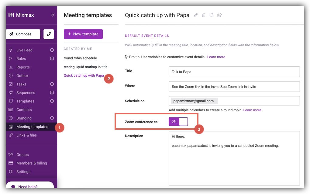Image resolution: width=310 pixels, height=194 pixels.
Task: Click the Templates pages icon
Action: tap(11, 101)
